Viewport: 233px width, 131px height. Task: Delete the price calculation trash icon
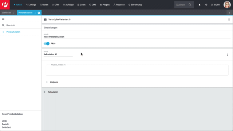point(229,19)
